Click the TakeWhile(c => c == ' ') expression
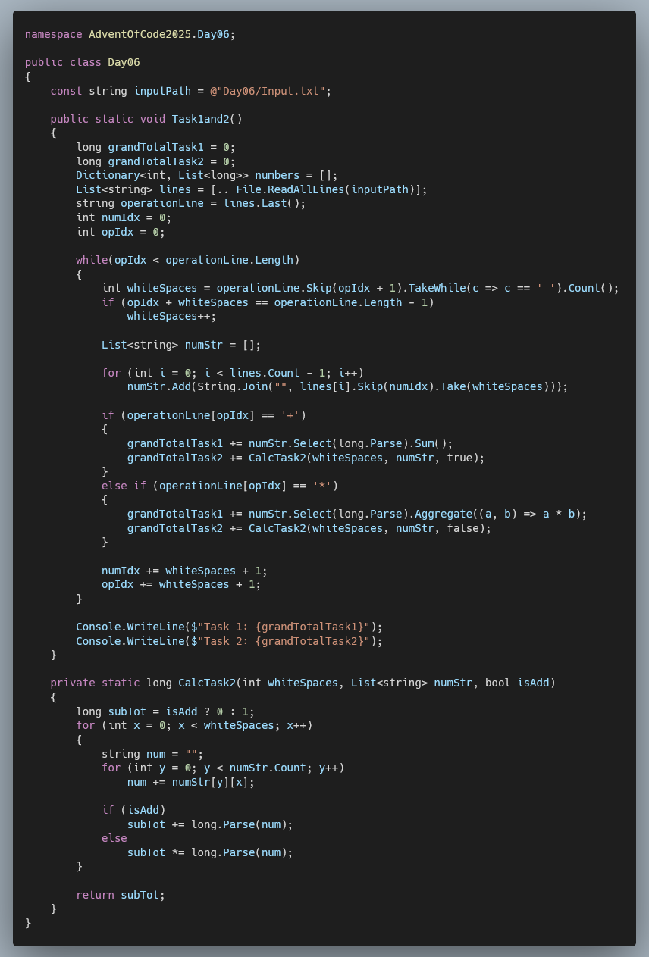 (x=484, y=288)
